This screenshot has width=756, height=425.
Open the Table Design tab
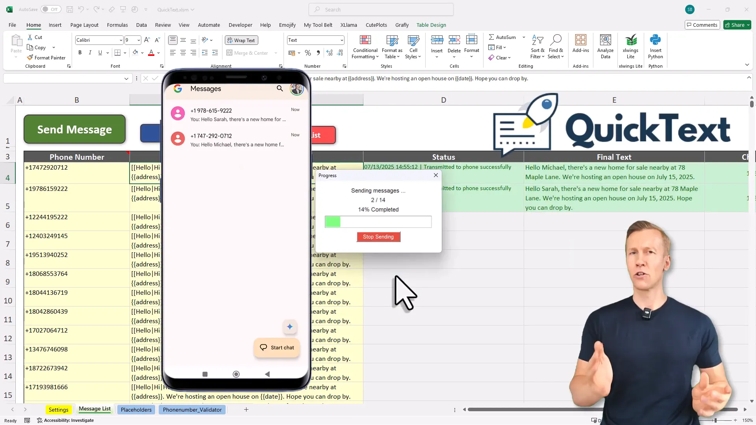click(431, 25)
